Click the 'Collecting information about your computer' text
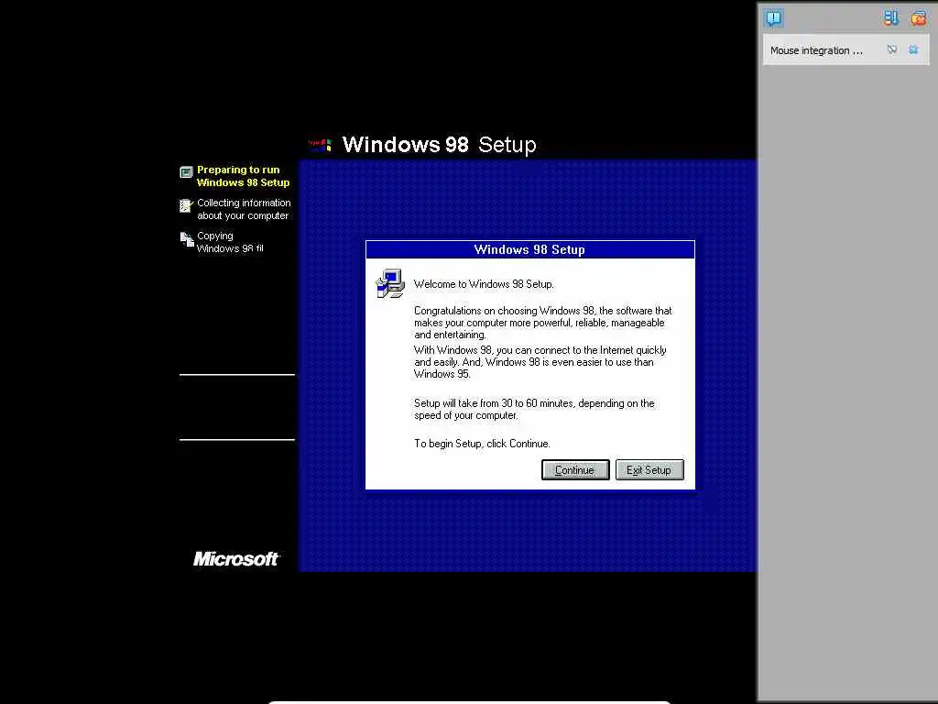This screenshot has width=938, height=704. [244, 209]
